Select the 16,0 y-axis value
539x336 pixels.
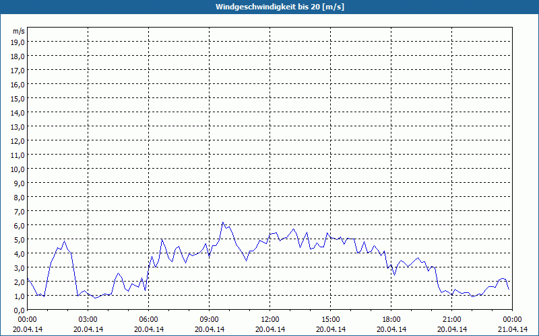pos(18,85)
